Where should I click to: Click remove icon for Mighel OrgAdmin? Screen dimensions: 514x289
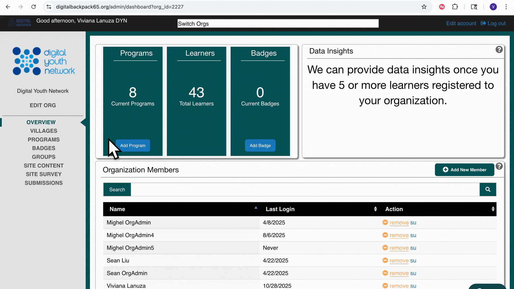385,222
